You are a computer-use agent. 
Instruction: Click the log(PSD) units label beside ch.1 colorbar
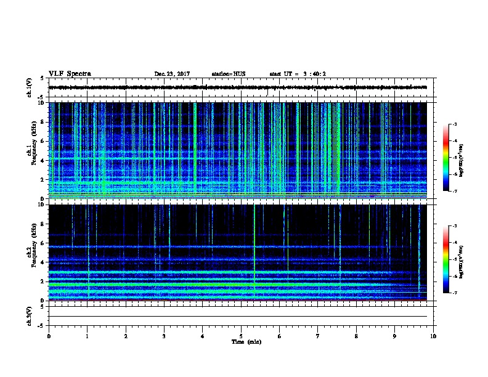pyautogui.click(x=462, y=160)
